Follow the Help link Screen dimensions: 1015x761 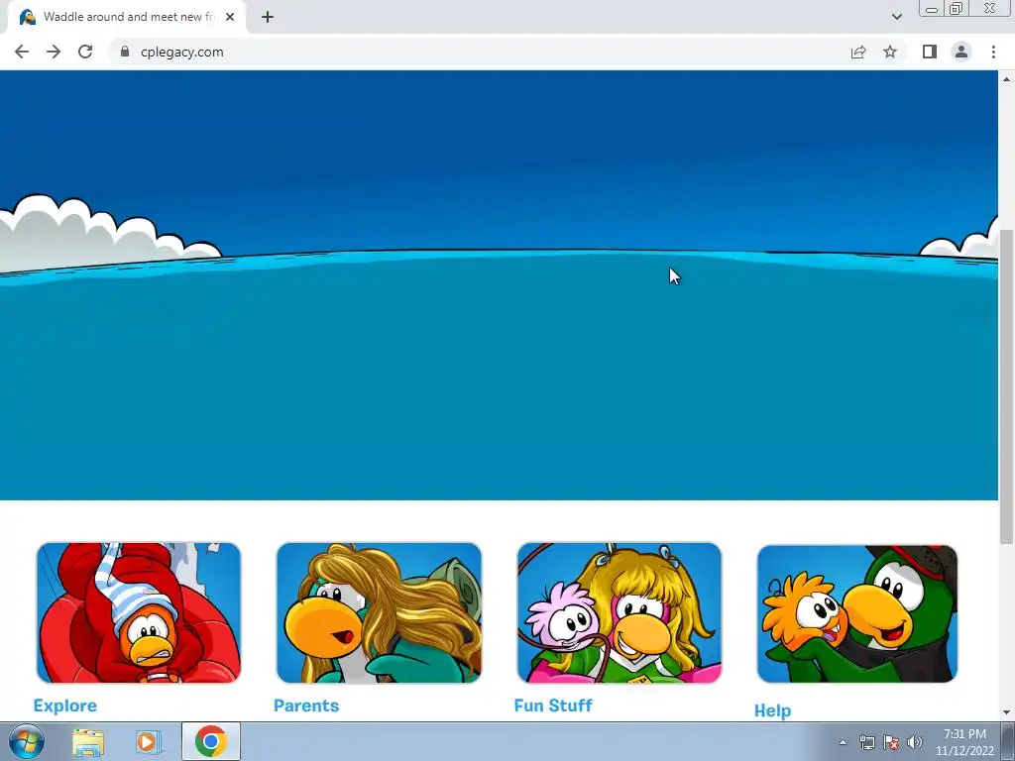click(773, 710)
